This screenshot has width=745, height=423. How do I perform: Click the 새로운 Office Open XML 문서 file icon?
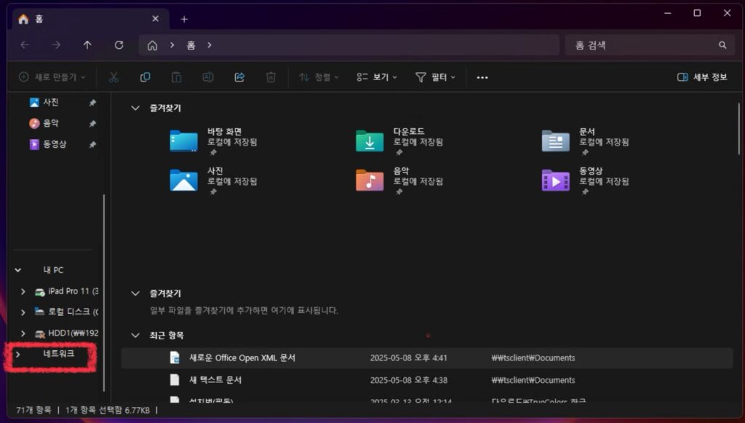[175, 358]
